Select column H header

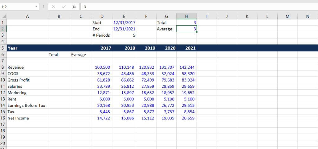pyautogui.click(x=186, y=16)
